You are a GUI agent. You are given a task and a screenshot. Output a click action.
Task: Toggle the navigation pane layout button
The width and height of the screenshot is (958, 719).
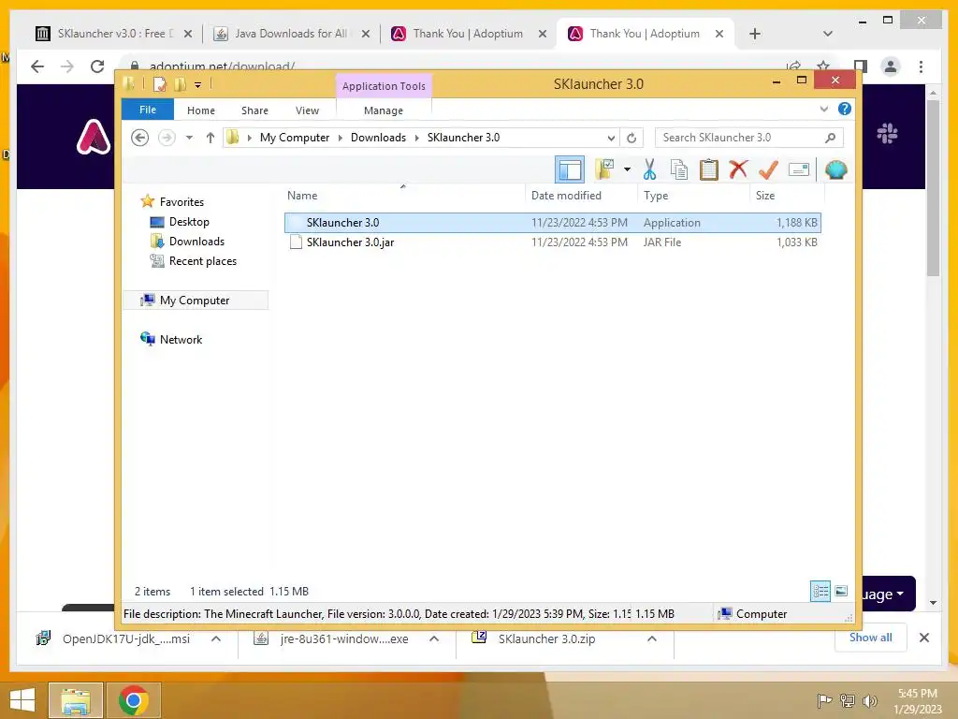(x=570, y=169)
